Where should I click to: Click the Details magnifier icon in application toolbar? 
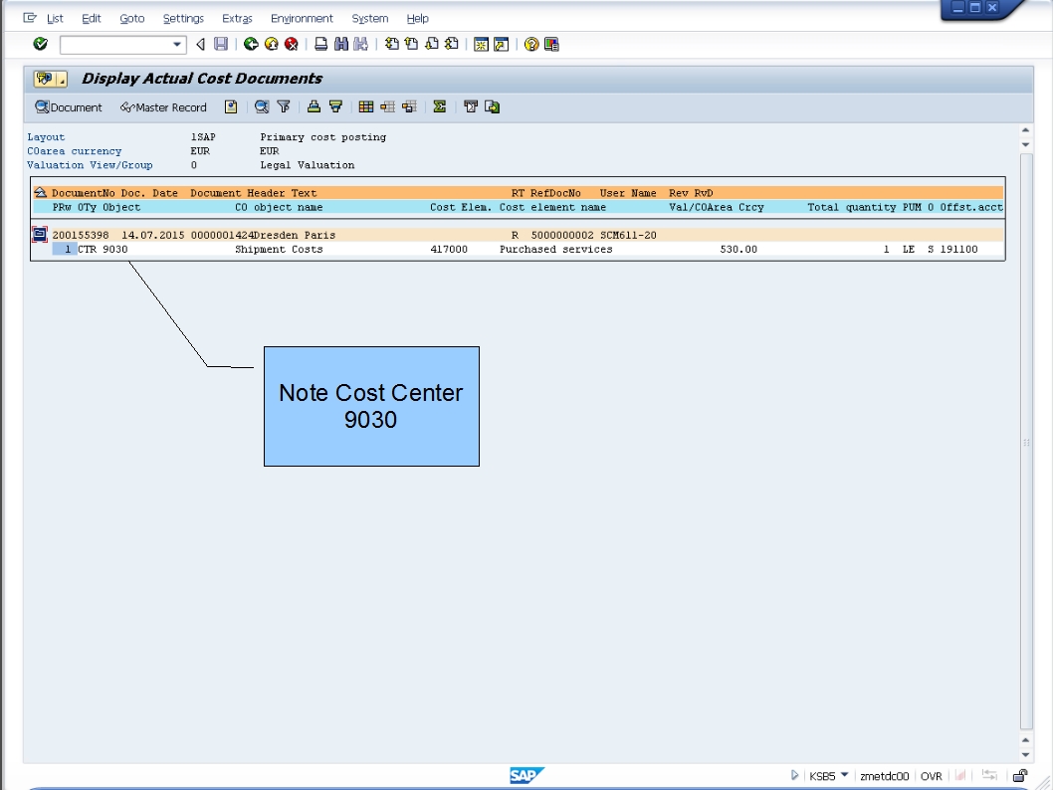tap(262, 106)
